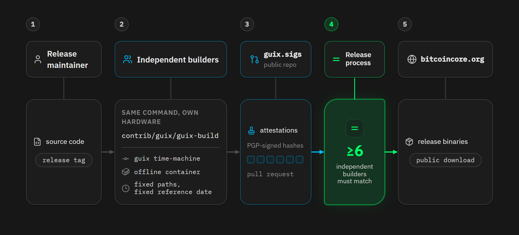Viewport: 519px width, 235px height.
Task: Click the stamp icon beside attestations
Action: 251,130
